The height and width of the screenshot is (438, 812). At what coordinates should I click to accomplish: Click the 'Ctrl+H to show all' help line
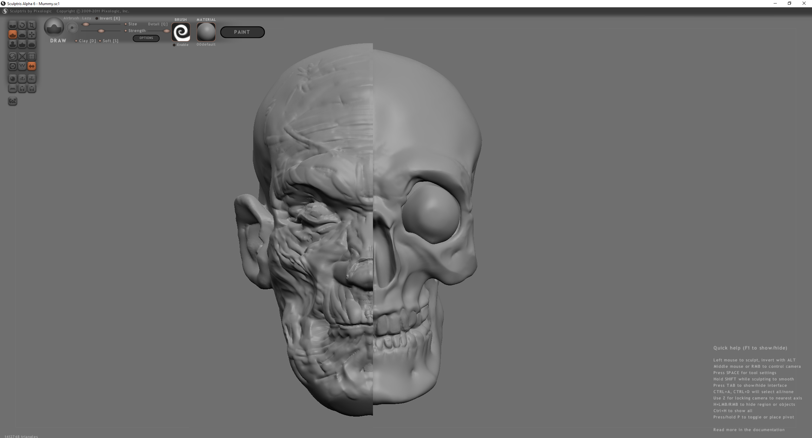733,411
